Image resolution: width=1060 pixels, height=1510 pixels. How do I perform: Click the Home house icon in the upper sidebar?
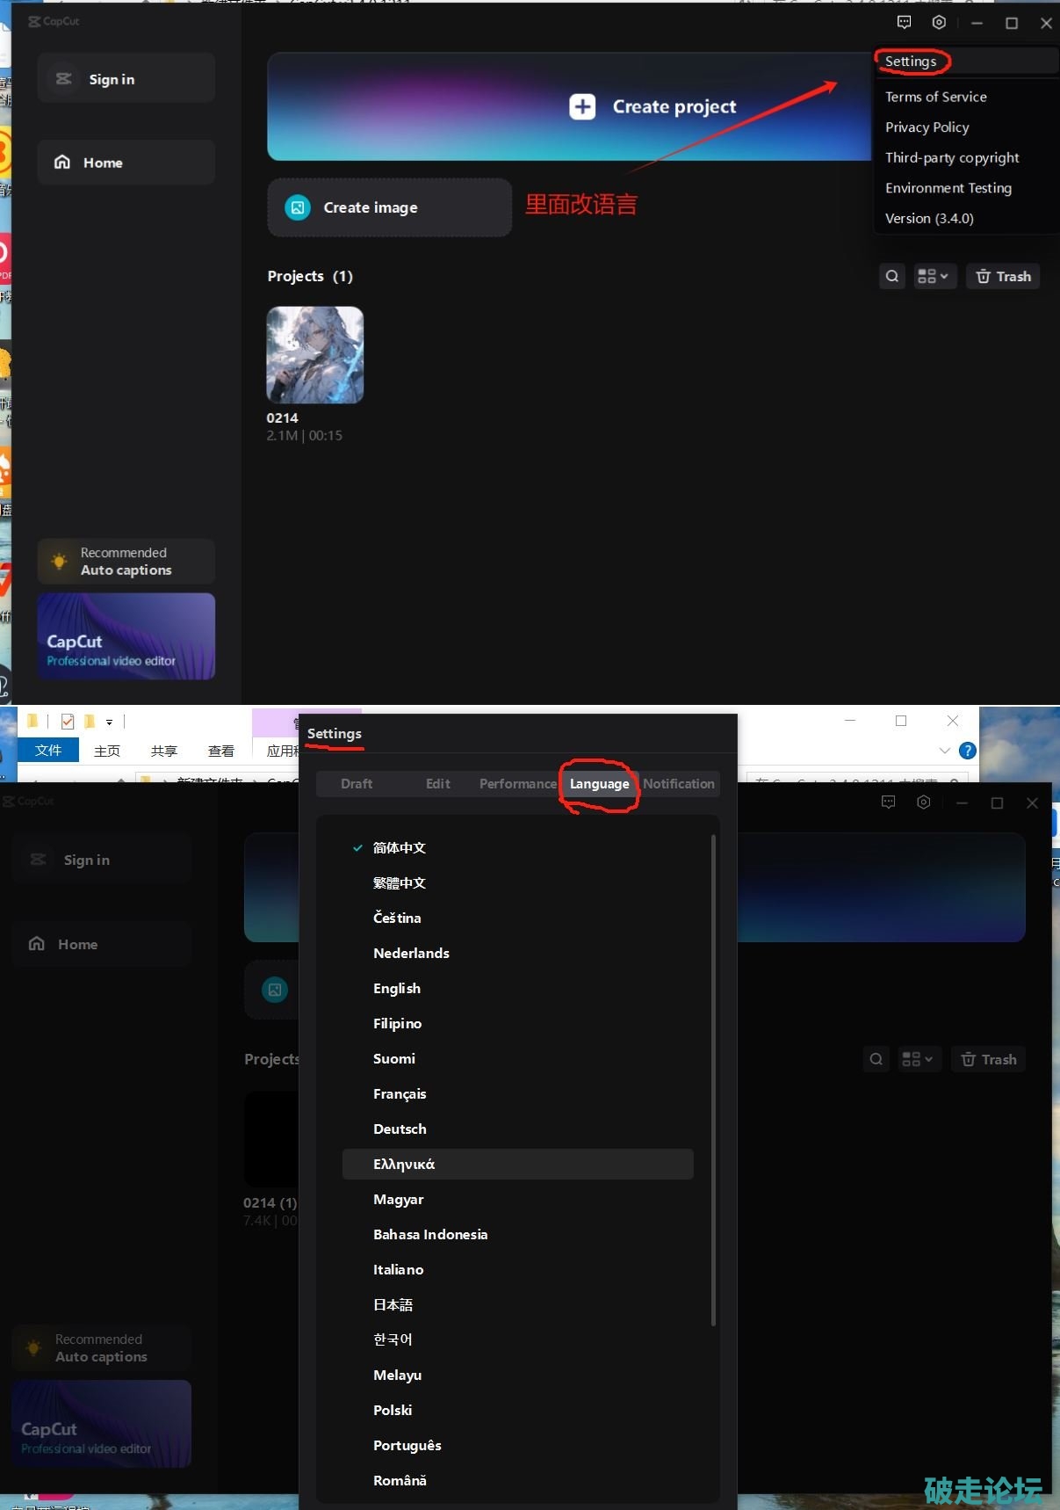point(62,162)
